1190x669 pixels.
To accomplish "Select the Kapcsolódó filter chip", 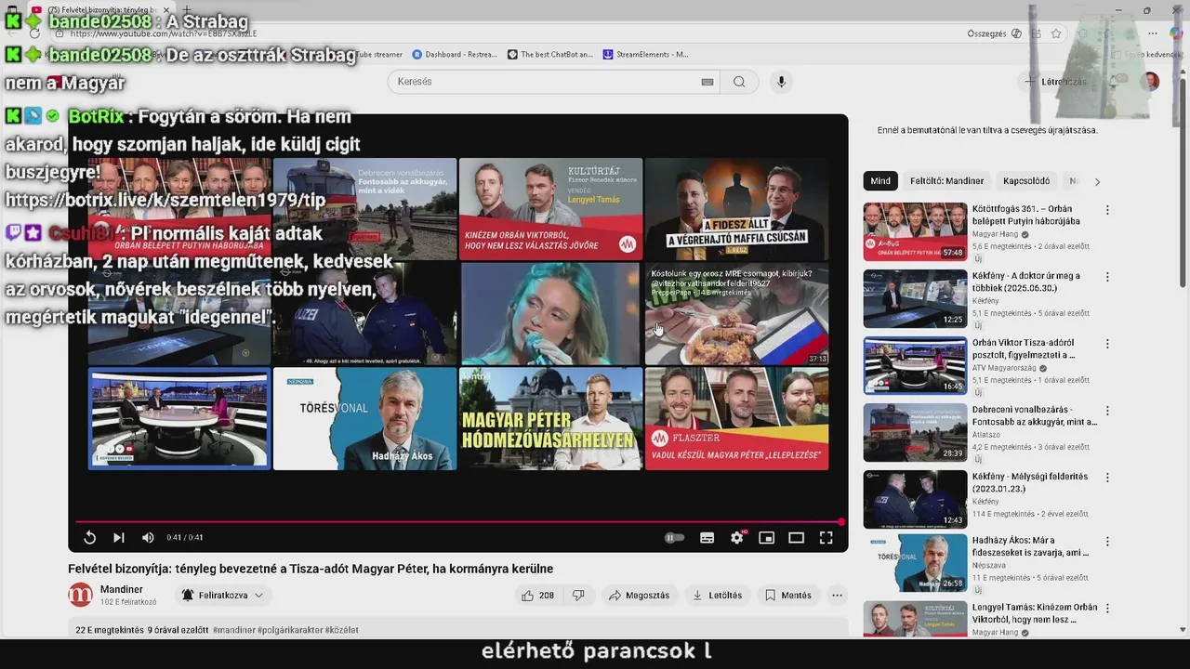I will coord(1026,181).
